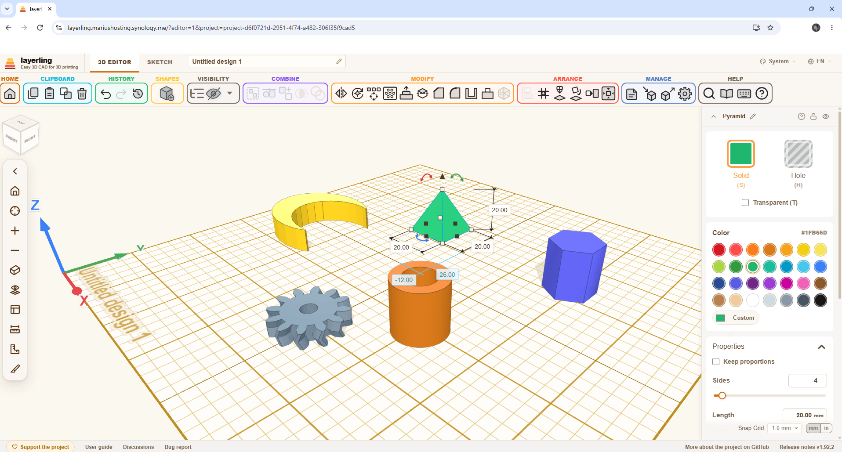Viewport: 842px width, 452px height.
Task: Undo the last action
Action: (x=105, y=94)
